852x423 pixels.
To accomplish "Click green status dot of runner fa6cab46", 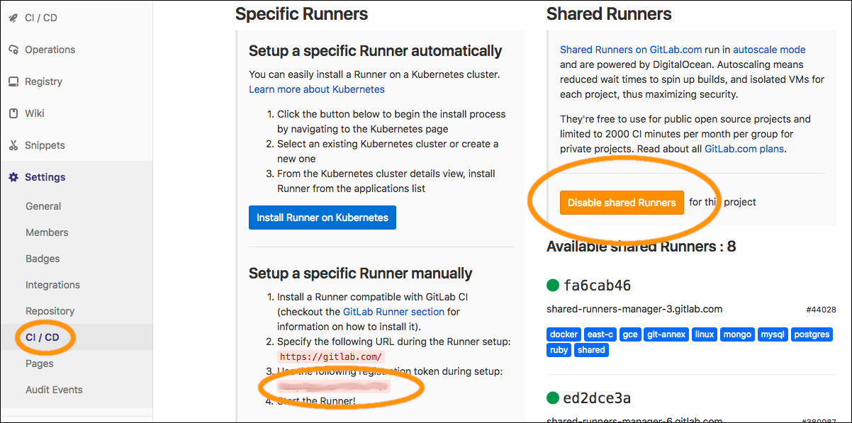I will (553, 286).
